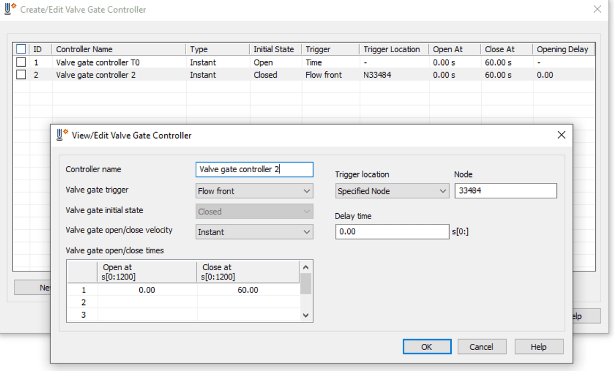
Task: Click the Trigger column header
Action: 331,50
